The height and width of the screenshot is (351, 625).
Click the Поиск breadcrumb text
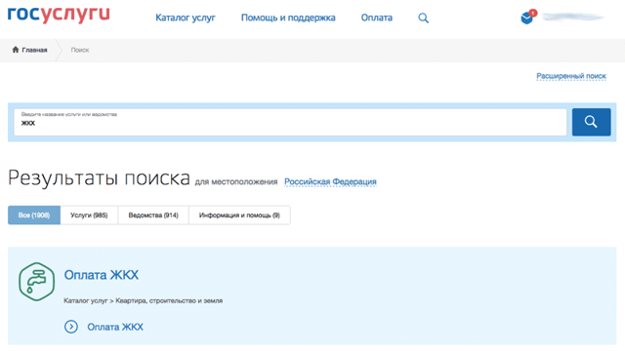[80, 50]
